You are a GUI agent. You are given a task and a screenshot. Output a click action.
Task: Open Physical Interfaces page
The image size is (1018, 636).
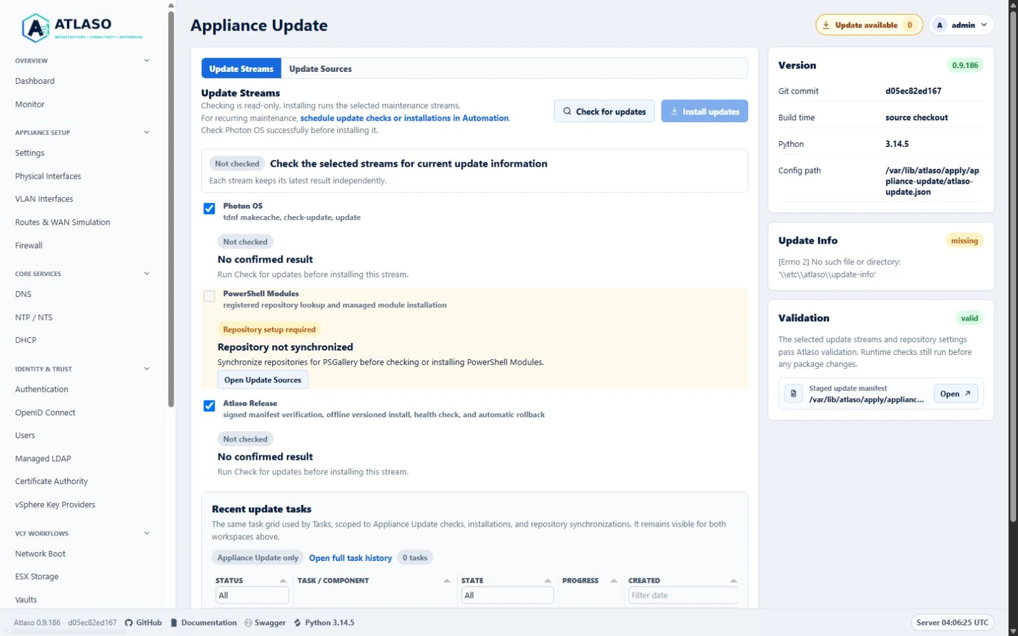click(x=48, y=176)
